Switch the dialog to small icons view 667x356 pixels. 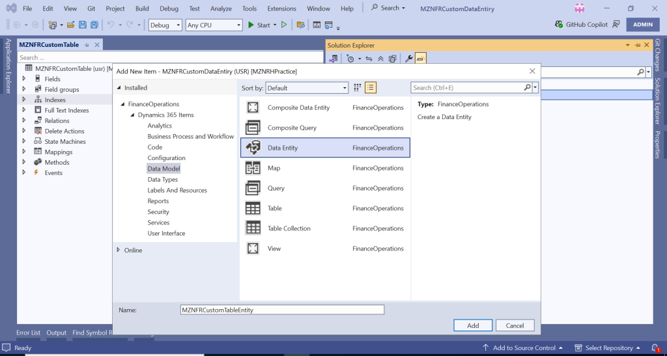(x=358, y=88)
